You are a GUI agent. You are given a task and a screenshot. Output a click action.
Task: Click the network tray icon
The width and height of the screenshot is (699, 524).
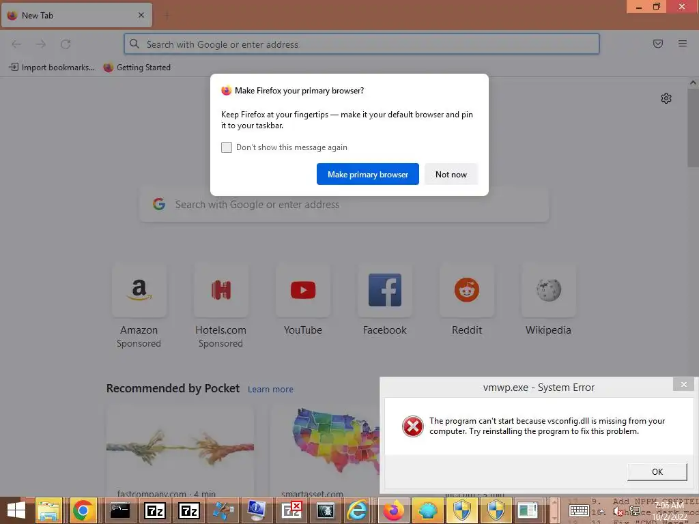click(x=635, y=512)
